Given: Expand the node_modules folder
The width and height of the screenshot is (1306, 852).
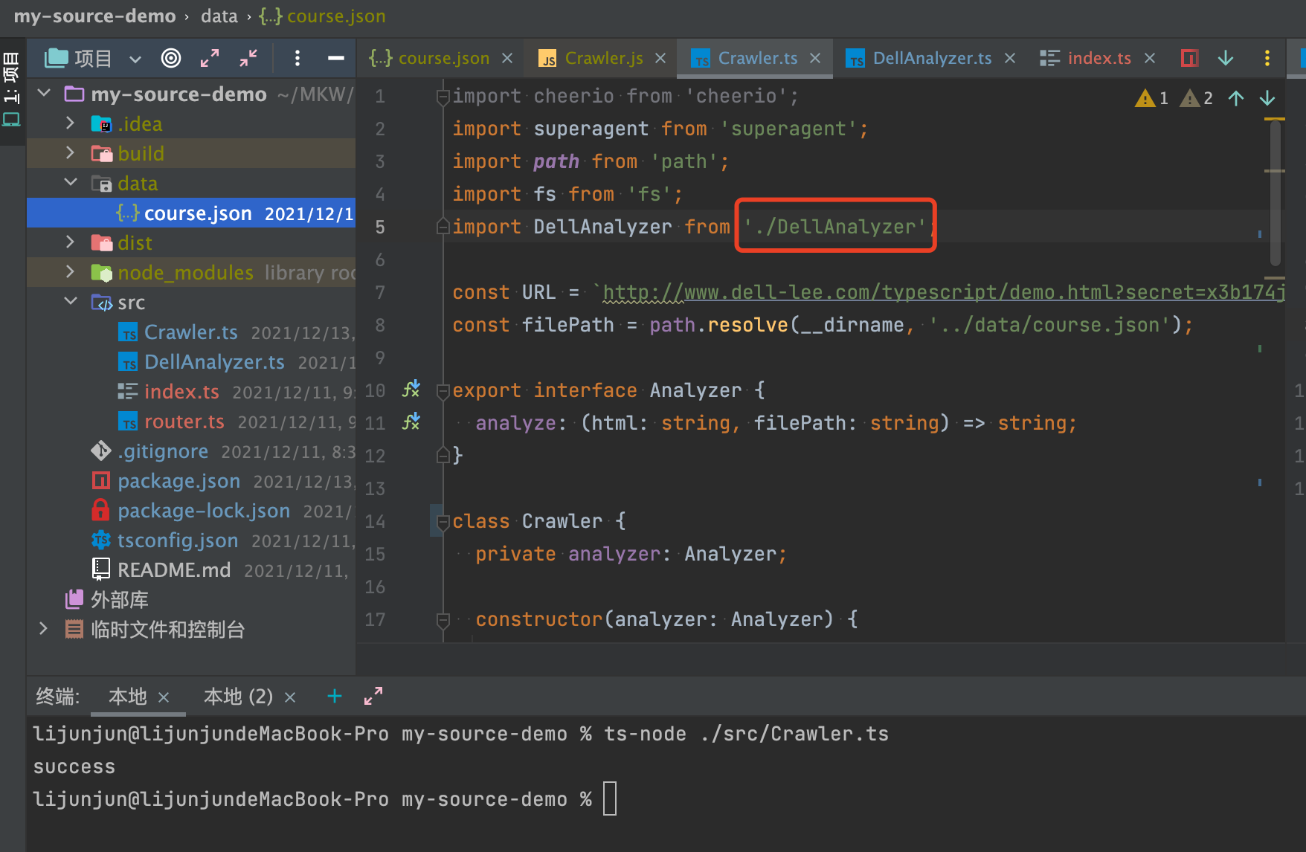Looking at the screenshot, I should pyautogui.click(x=70, y=272).
